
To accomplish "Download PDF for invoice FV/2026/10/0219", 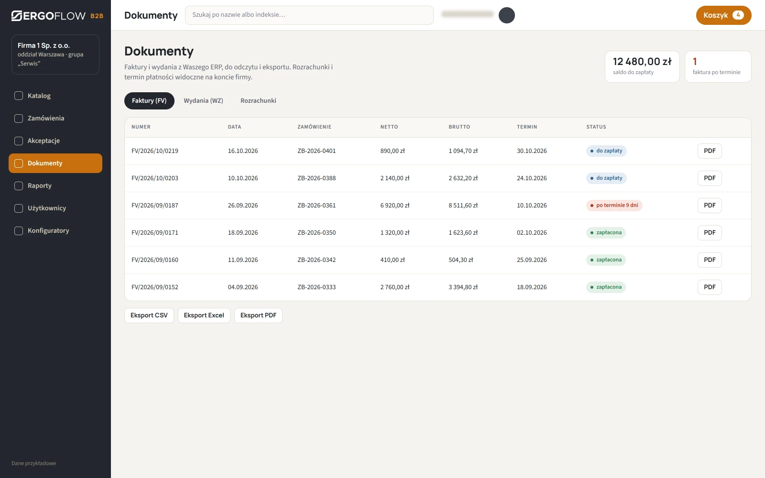I will click(x=710, y=151).
